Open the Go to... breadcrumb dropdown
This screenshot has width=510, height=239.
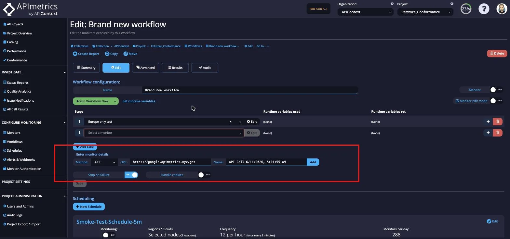(263, 46)
